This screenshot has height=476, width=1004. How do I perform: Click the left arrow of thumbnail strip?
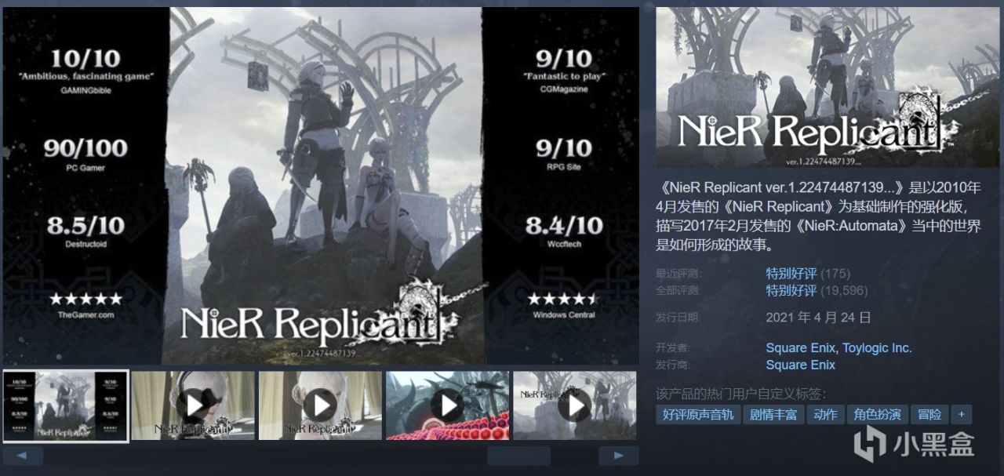tap(23, 456)
